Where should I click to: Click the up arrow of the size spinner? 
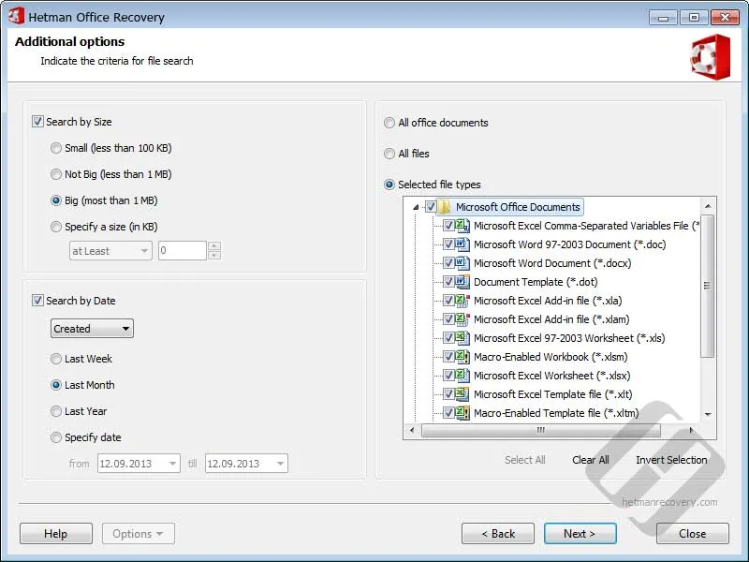click(215, 245)
